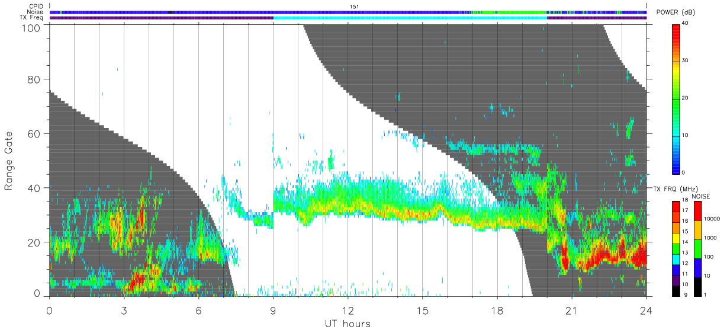The height and width of the screenshot is (336, 727).
Task: Click the CPID value 151
Action: coord(355,7)
